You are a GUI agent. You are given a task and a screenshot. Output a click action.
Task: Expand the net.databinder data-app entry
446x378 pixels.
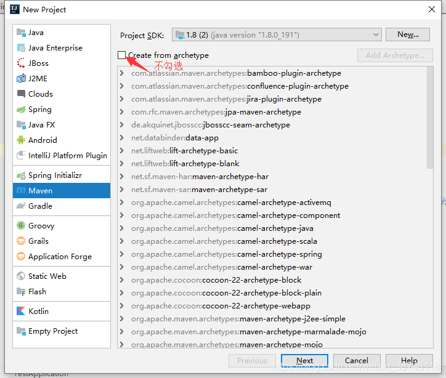[x=122, y=137]
